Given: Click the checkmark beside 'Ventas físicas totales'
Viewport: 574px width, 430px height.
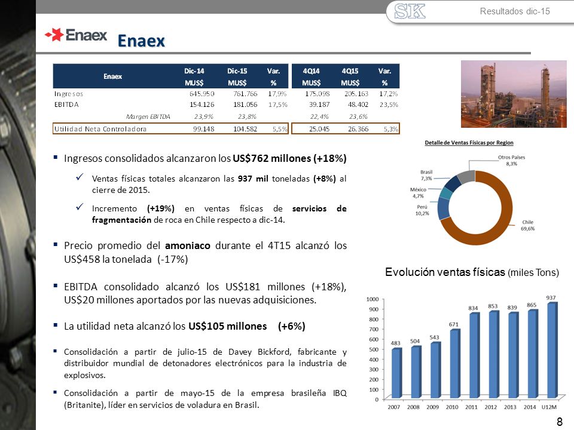Looking at the screenshot, I should click(80, 177).
